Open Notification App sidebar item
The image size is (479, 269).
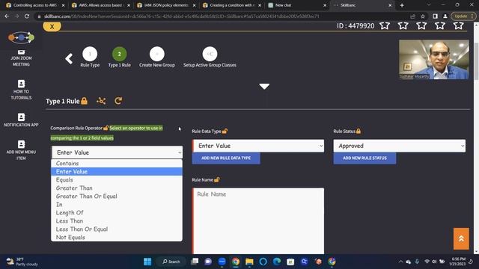pyautogui.click(x=21, y=120)
